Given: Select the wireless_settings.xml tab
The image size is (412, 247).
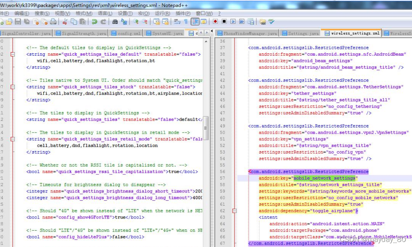Looking at the screenshot, I should [352, 33].
